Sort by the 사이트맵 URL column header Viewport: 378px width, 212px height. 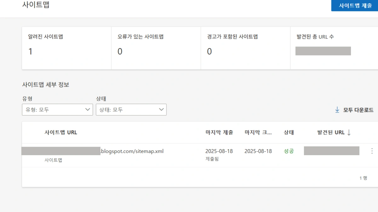tap(61, 133)
